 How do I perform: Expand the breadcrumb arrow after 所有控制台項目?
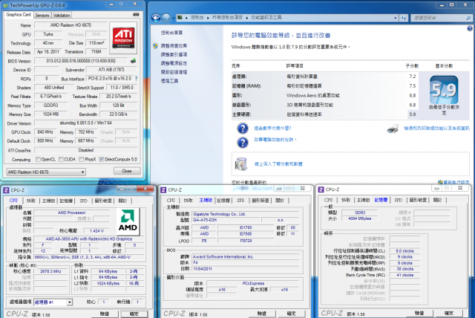[247, 18]
